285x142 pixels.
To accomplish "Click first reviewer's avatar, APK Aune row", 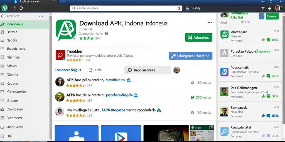I will (x=60, y=82).
